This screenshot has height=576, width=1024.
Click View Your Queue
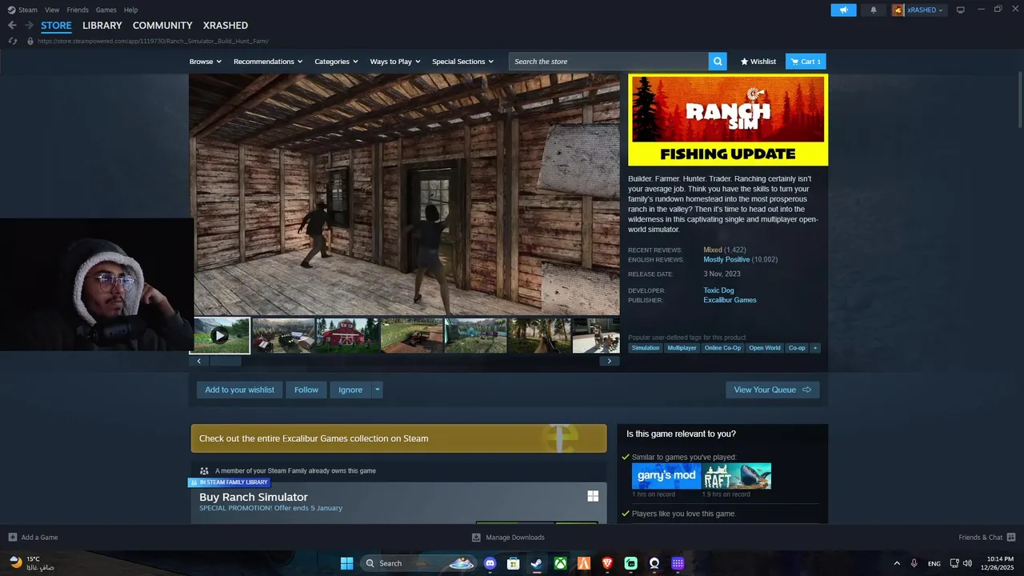pos(773,390)
